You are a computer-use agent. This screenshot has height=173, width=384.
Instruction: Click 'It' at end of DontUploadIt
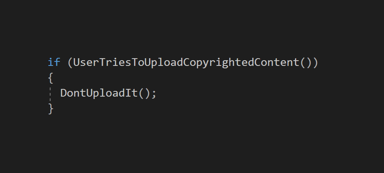131,93
